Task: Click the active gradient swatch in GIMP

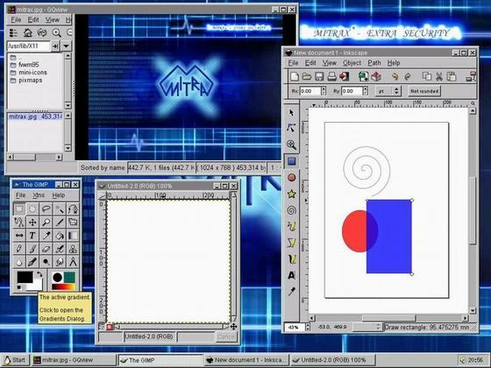Action: click(x=63, y=287)
